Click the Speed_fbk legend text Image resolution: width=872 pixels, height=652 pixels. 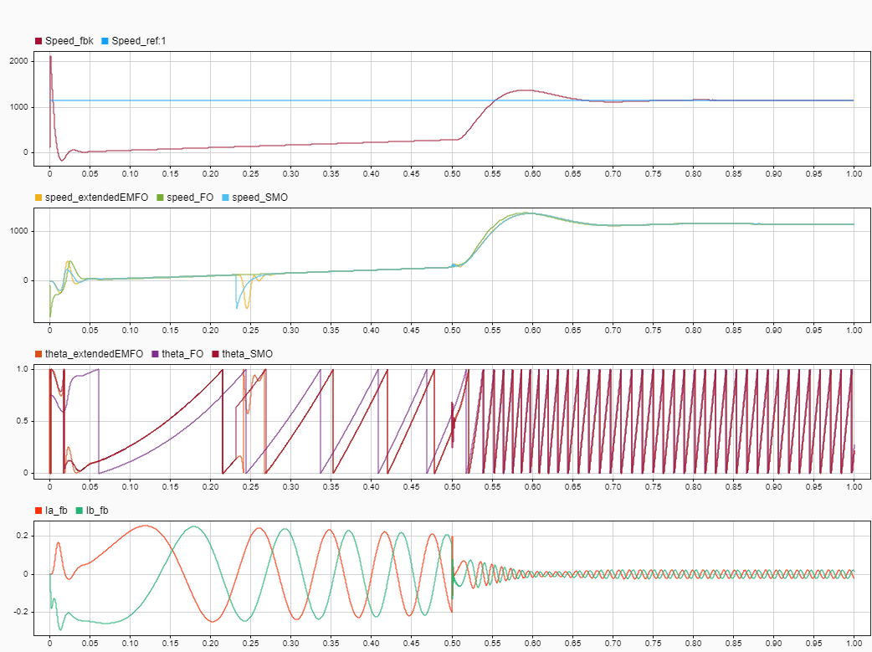(x=69, y=40)
